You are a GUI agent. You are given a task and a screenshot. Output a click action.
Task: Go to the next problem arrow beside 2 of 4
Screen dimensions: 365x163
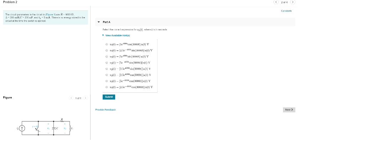coord(293,2)
